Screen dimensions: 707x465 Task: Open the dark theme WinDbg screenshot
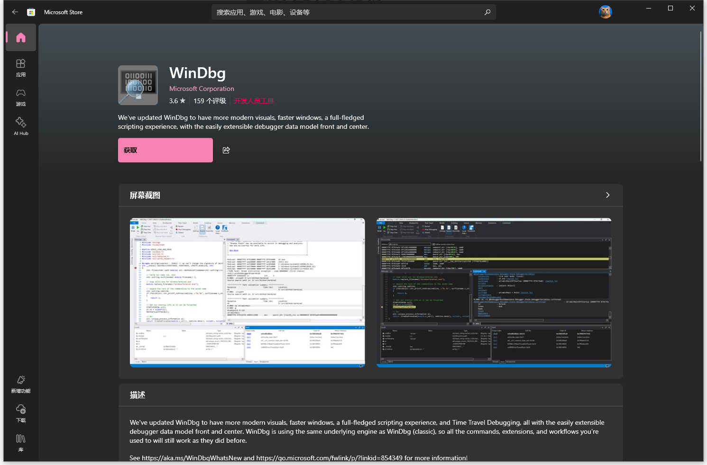[x=494, y=292]
